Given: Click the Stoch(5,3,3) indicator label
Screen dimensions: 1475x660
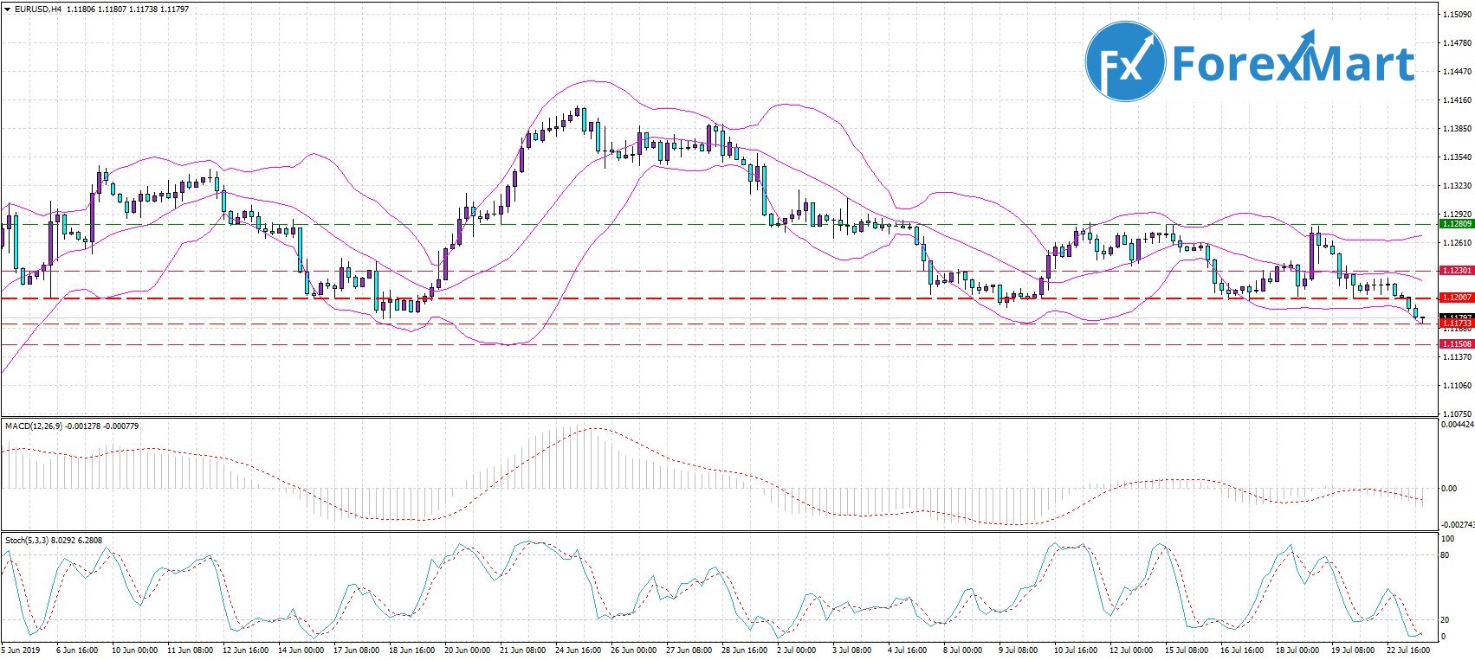Looking at the screenshot, I should click(28, 541).
